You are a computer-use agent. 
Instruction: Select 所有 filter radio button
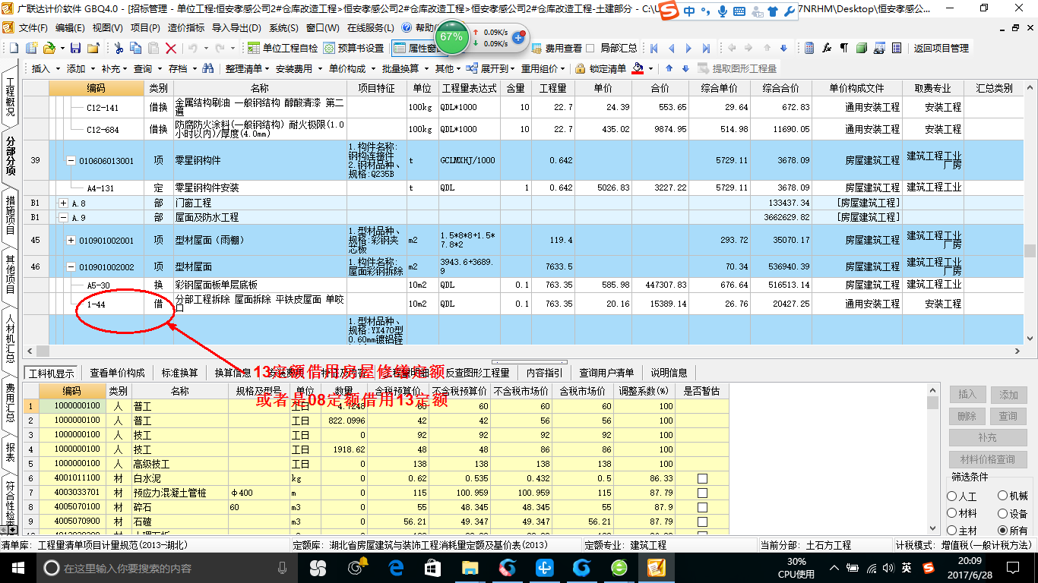1002,531
